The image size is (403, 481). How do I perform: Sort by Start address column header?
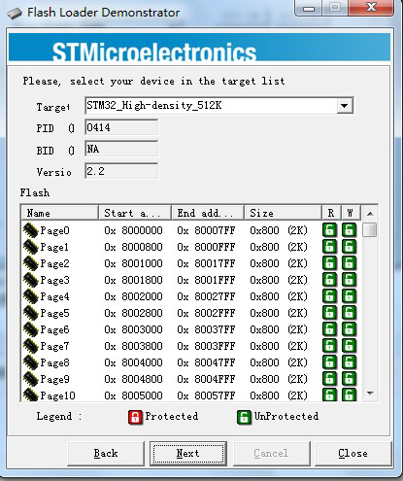click(135, 213)
